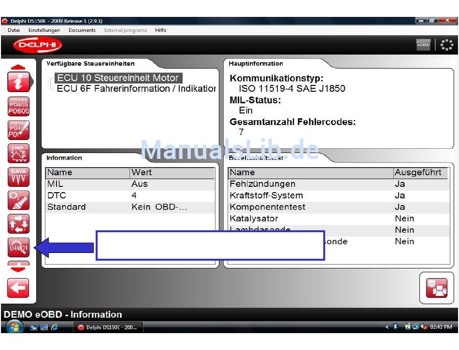Click the print report icon button

[x=436, y=288]
